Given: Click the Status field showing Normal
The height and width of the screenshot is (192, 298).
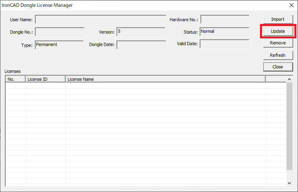Looking at the screenshot, I should click(x=224, y=32).
